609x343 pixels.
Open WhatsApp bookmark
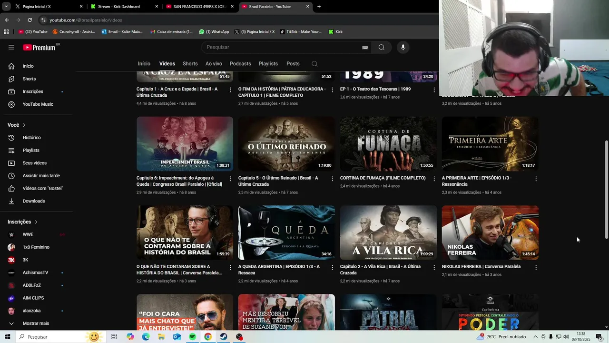214,32
